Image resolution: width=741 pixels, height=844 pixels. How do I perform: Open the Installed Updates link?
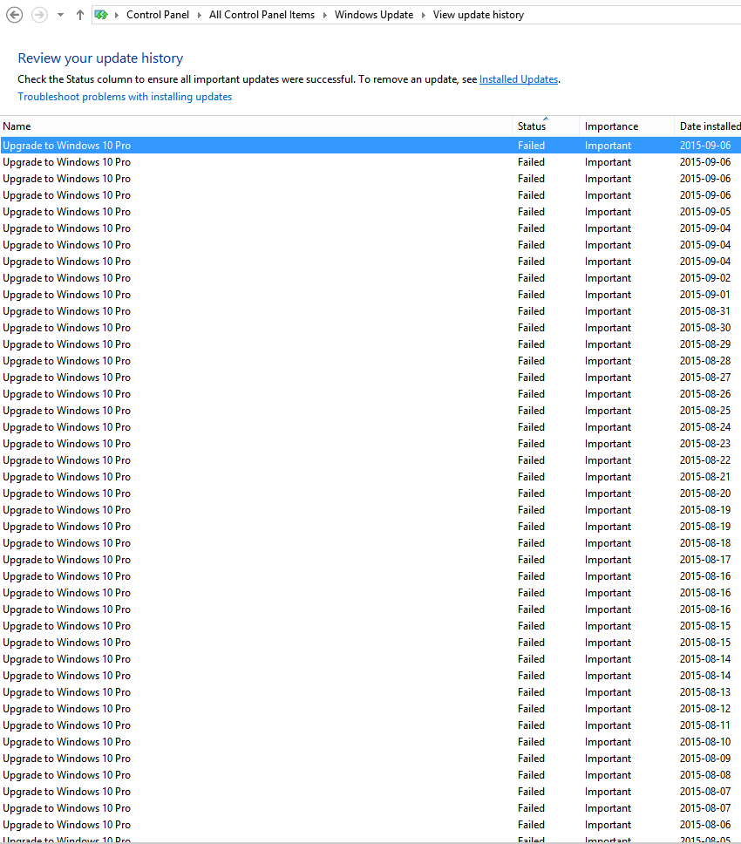click(519, 79)
